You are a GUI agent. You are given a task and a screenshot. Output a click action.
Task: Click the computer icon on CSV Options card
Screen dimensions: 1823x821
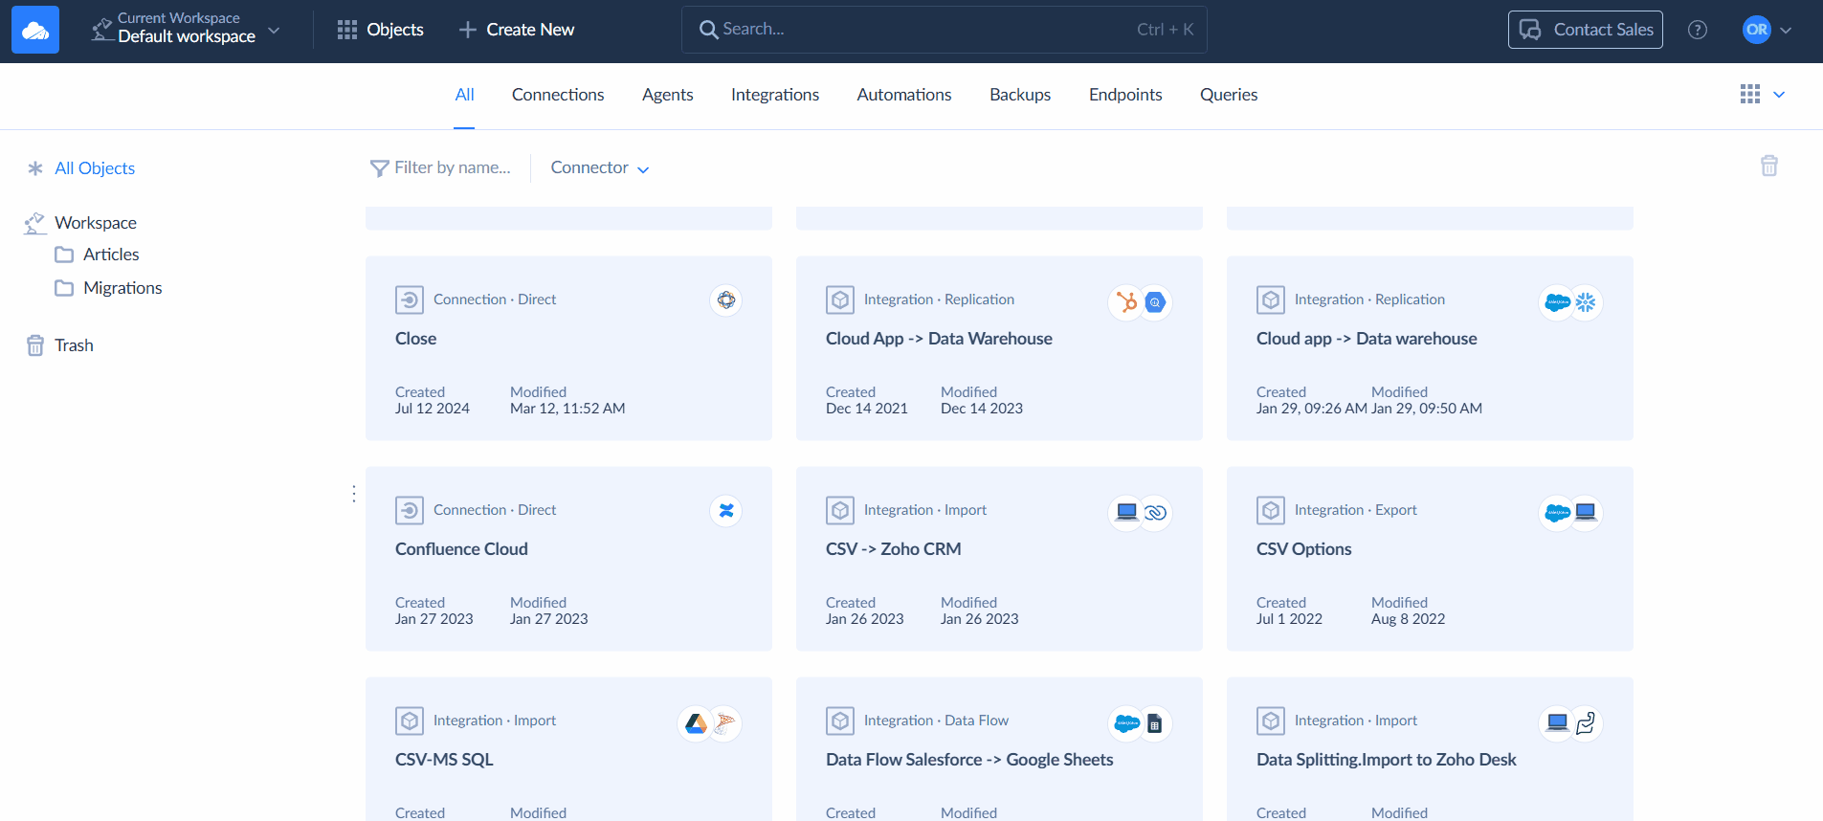tap(1586, 512)
